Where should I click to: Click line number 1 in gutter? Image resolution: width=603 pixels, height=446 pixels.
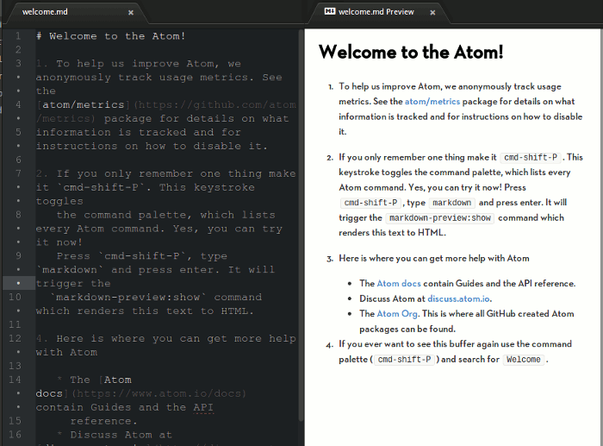click(18, 36)
